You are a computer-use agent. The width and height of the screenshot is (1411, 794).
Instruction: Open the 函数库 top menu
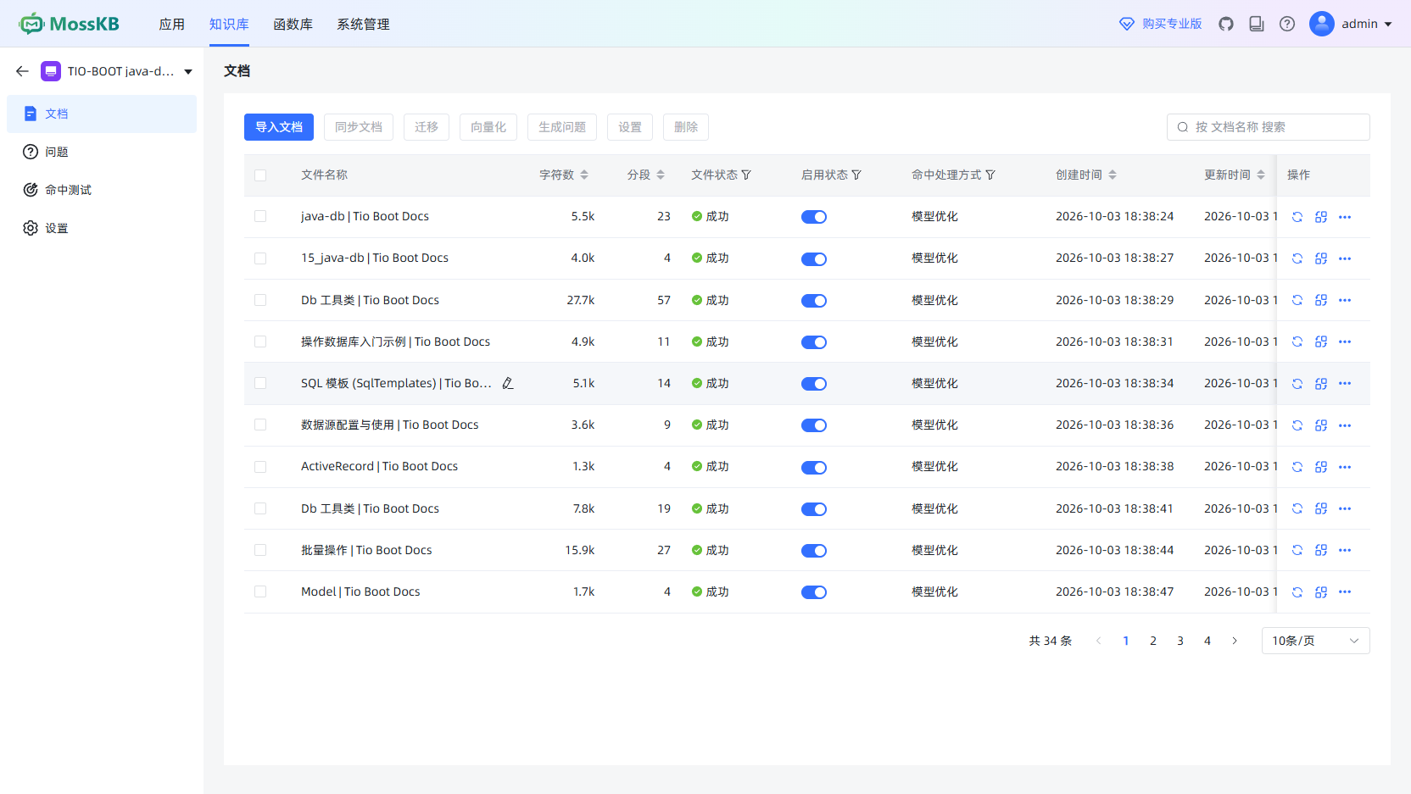pos(293,24)
